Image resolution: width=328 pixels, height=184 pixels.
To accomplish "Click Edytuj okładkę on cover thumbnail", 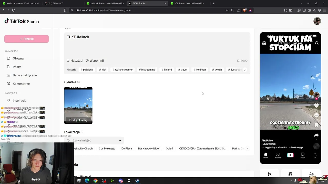I will coord(78,120).
